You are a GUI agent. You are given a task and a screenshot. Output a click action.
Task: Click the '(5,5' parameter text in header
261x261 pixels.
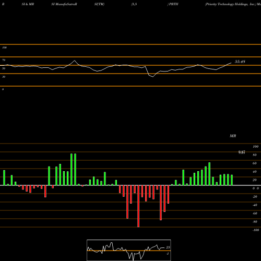click(134, 4)
